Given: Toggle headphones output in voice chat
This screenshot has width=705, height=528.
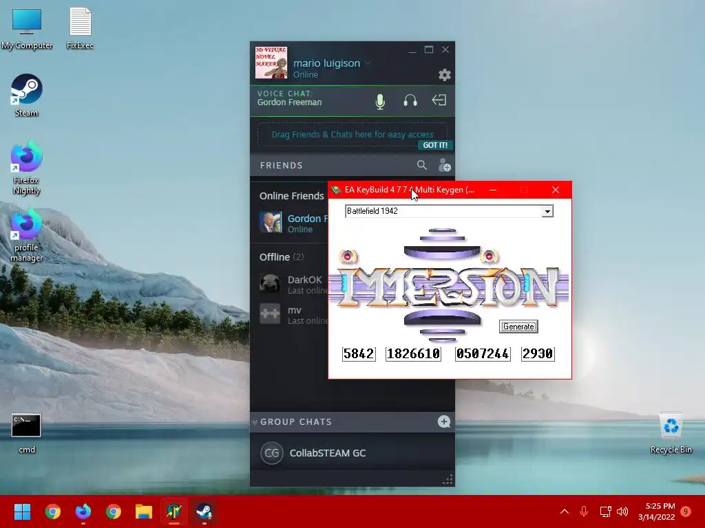Looking at the screenshot, I should click(x=410, y=100).
